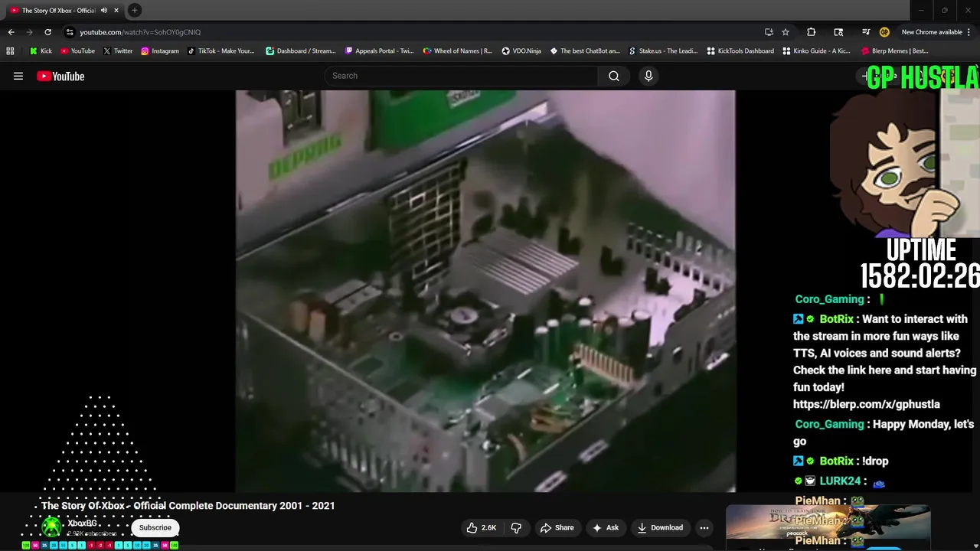Open the Stake.us bookmark
Image resolution: width=980 pixels, height=551 pixels.
pos(662,51)
